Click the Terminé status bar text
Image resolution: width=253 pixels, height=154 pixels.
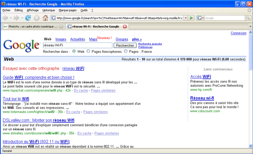click(x=7, y=151)
